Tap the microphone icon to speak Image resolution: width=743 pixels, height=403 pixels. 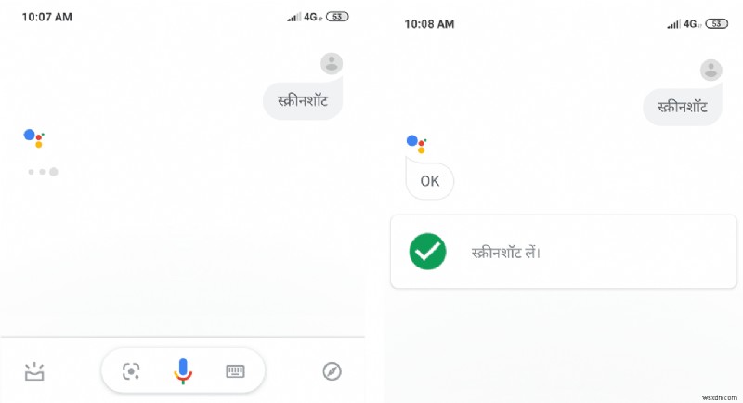pyautogui.click(x=183, y=370)
